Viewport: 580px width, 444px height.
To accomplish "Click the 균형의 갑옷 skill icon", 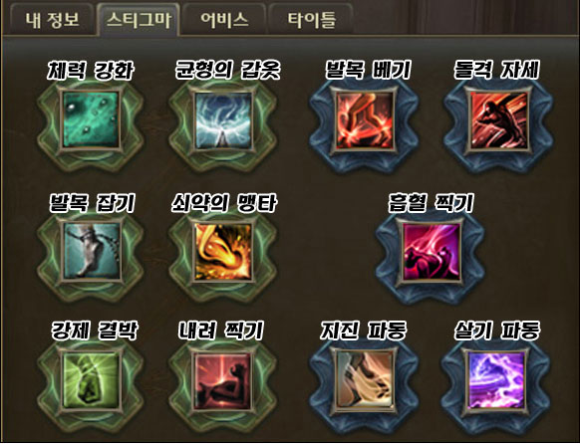I will point(223,120).
